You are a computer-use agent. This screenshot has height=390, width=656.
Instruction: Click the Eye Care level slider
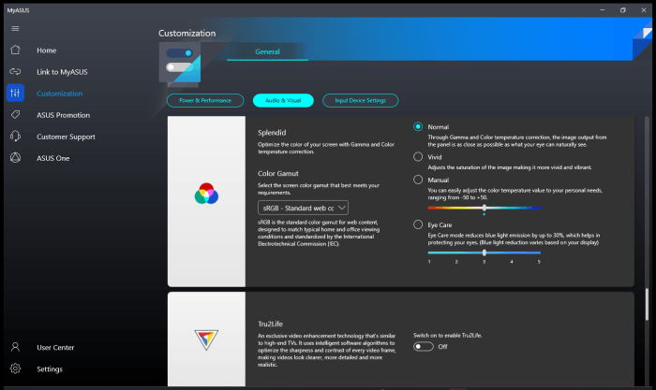point(485,253)
